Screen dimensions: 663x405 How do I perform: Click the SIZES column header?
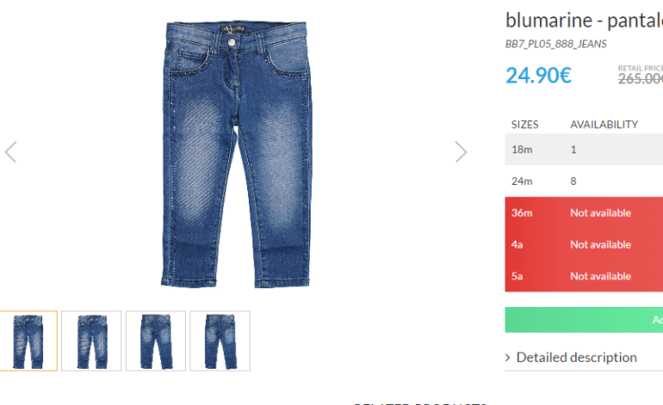pyautogui.click(x=524, y=125)
